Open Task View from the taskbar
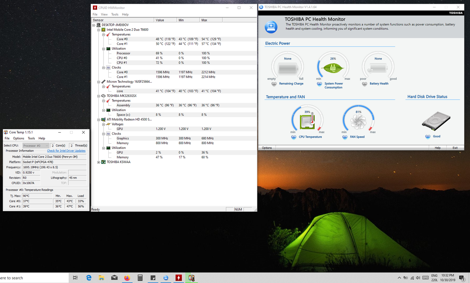This screenshot has width=470, height=283. click(x=75, y=278)
